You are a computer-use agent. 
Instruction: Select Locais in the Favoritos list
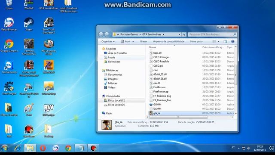pyautogui.click(x=112, y=57)
